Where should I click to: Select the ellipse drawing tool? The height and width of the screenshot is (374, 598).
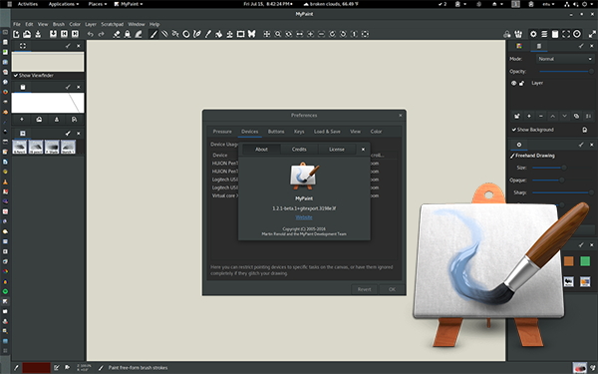point(186,34)
